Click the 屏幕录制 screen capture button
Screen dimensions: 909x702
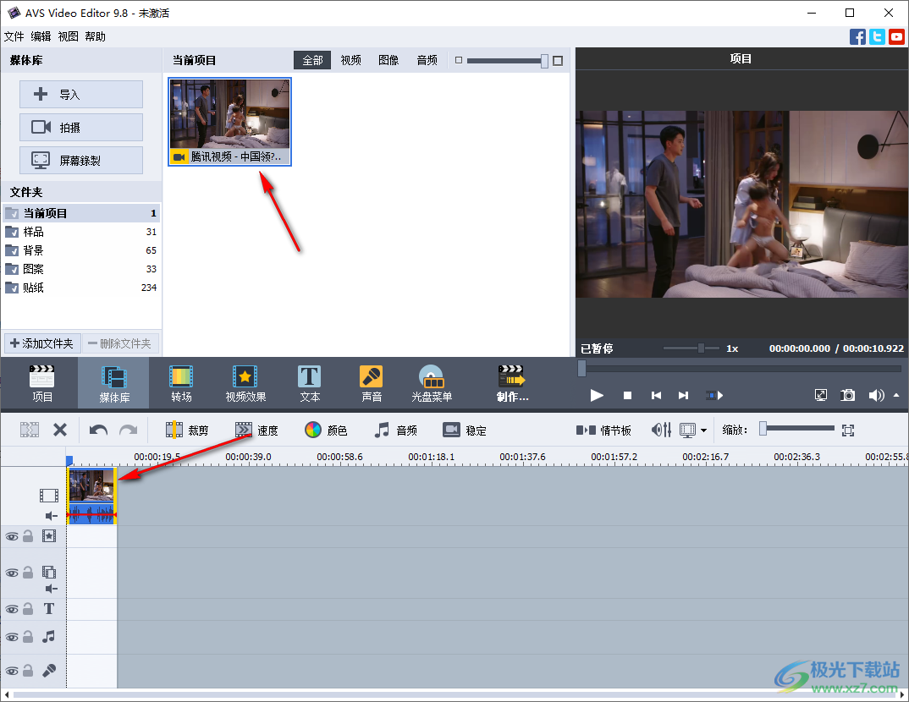(x=81, y=161)
